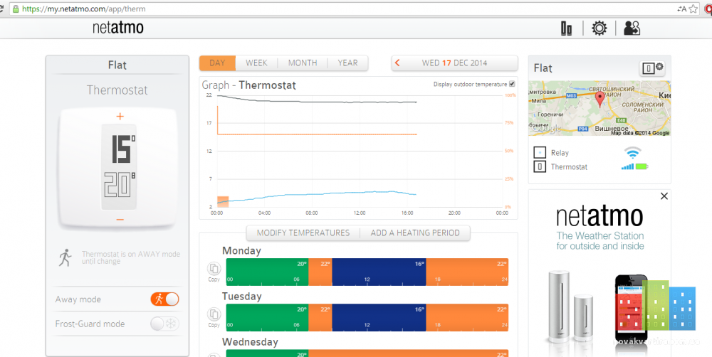The width and height of the screenshot is (712, 357).
Task: Open thermostat settings icon in Flat panel
Action: click(652, 68)
